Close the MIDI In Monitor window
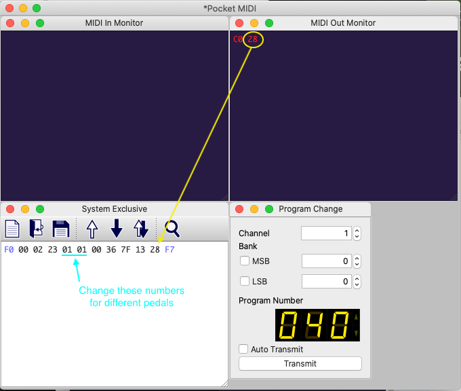This screenshot has height=391, width=461. 10,23
